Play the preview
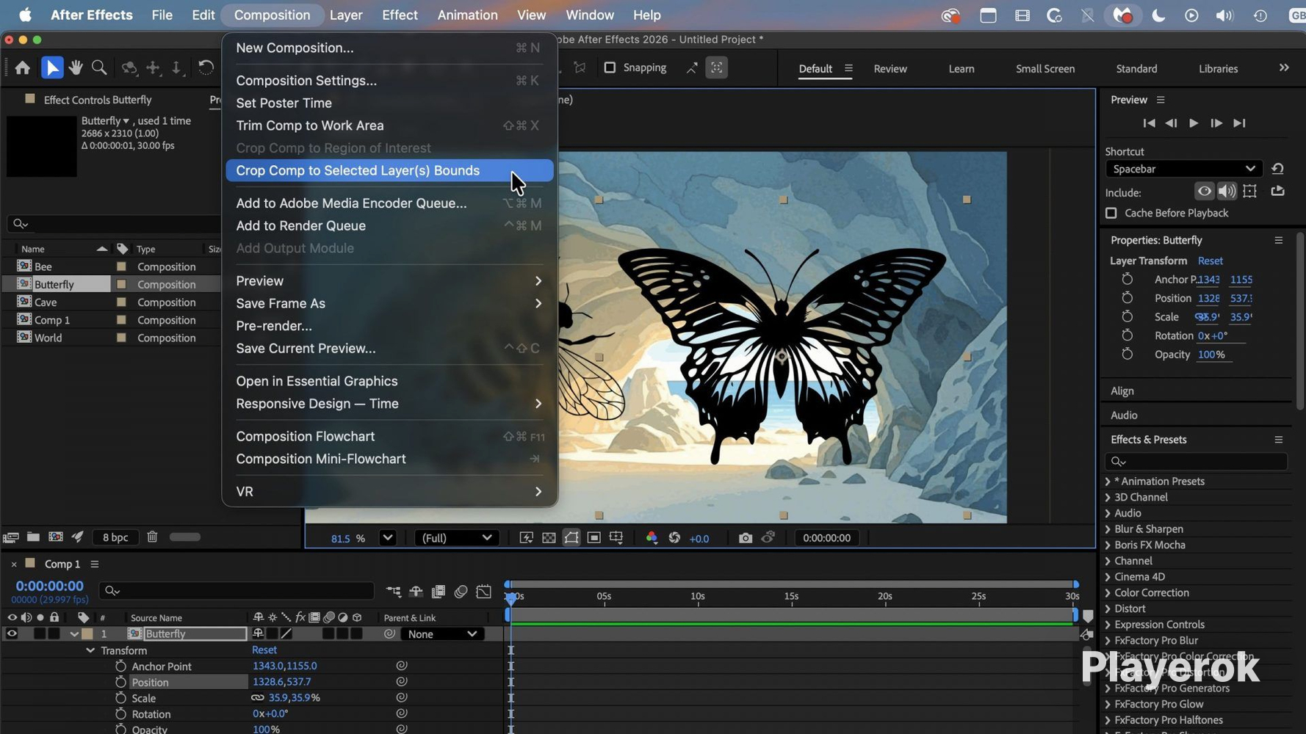 [1194, 123]
